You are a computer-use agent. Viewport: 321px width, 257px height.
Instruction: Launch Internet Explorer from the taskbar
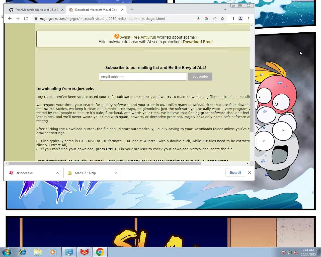coord(23,252)
